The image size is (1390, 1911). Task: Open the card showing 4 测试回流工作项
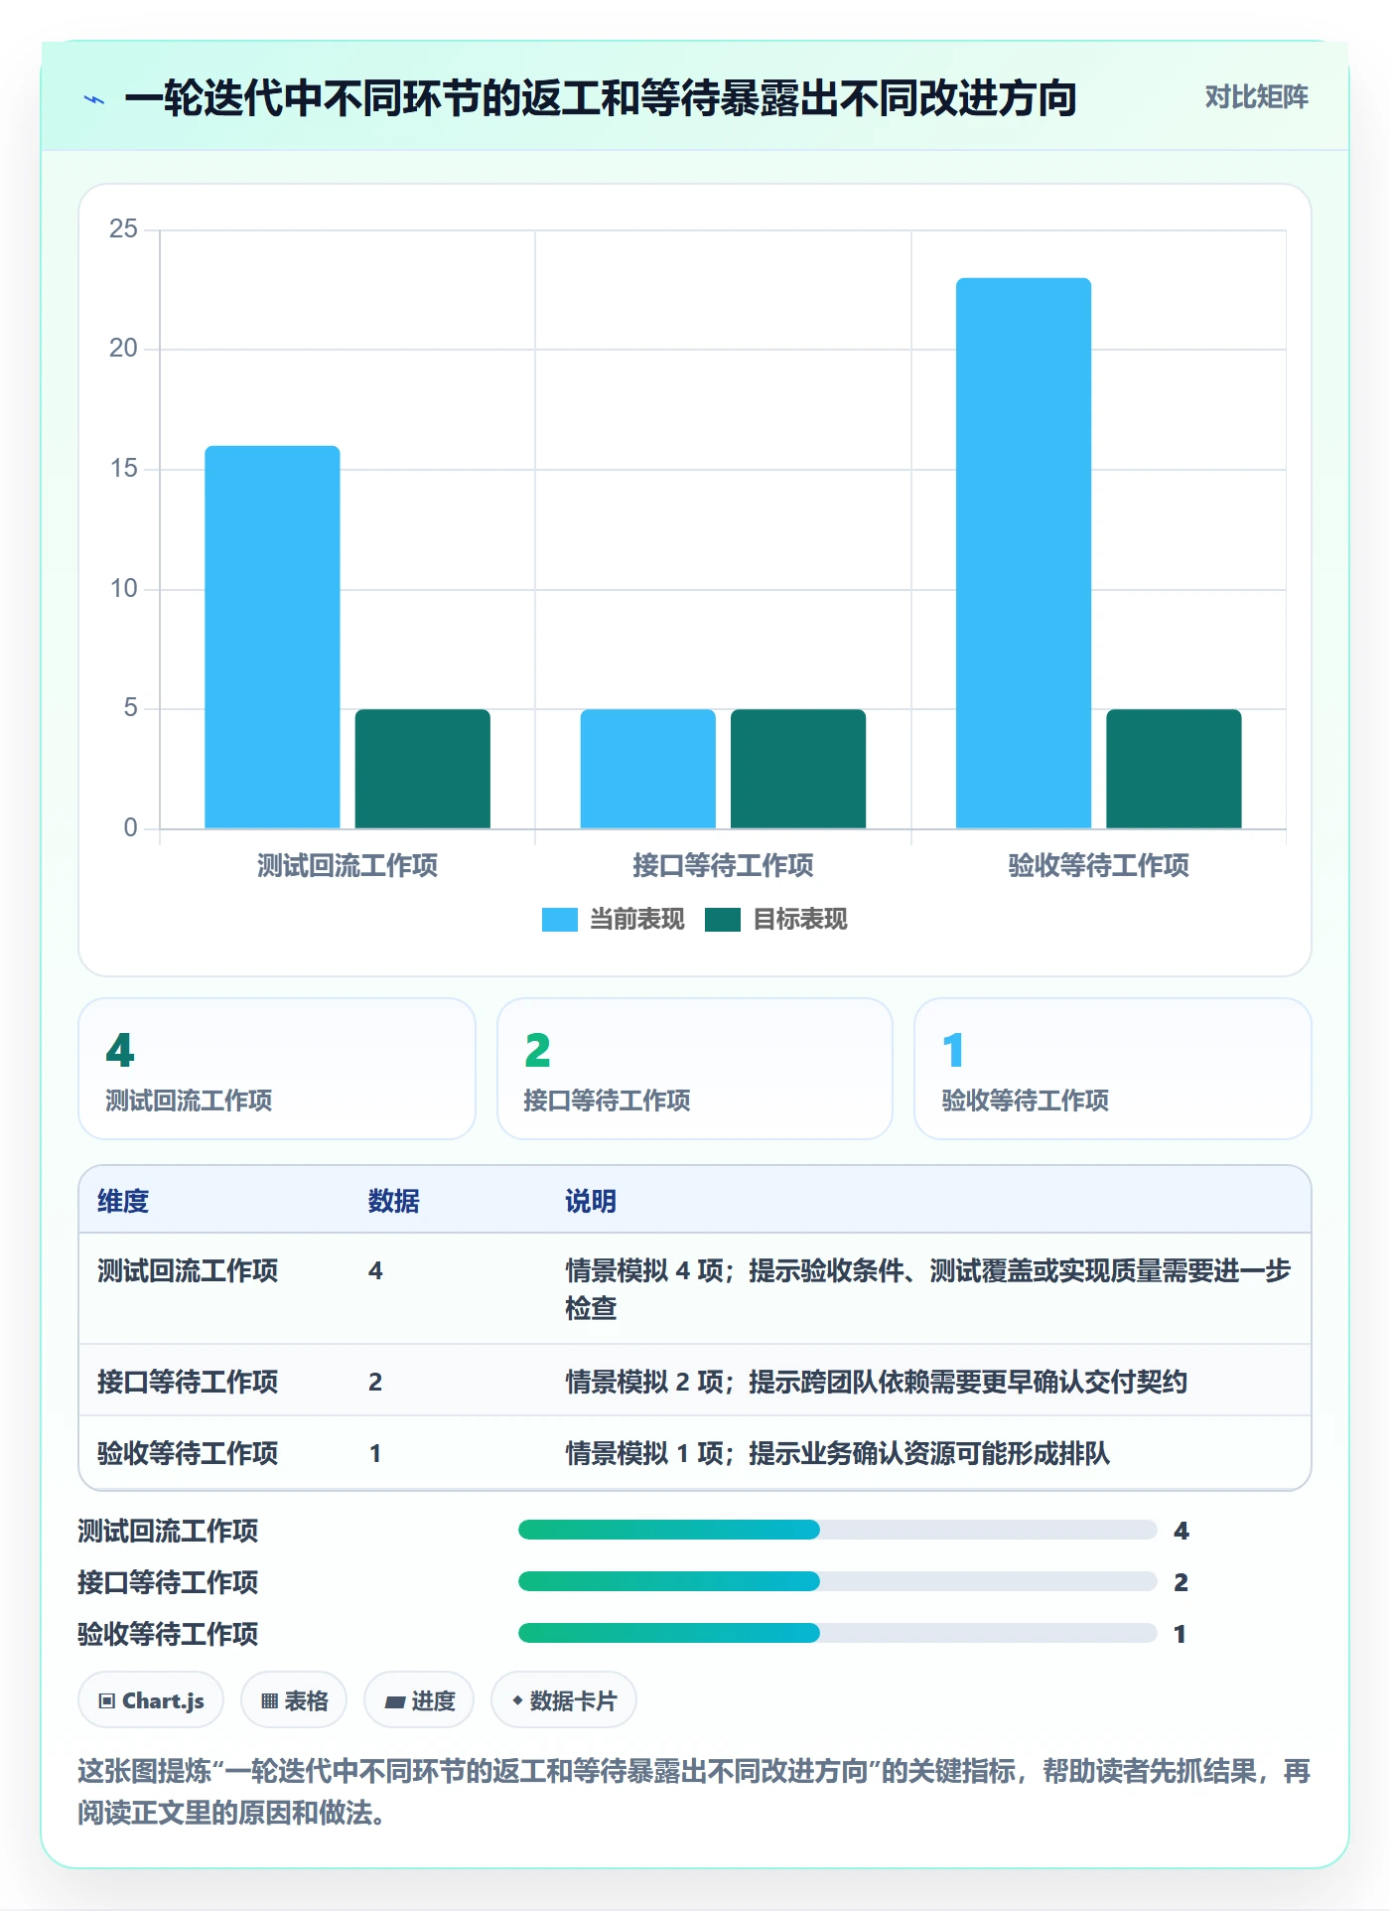(277, 1069)
